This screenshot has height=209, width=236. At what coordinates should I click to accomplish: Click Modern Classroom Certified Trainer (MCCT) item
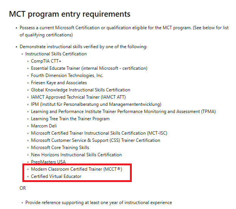77,169
